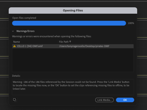
Task: Sort list by the Name column header
Action: [17, 42]
